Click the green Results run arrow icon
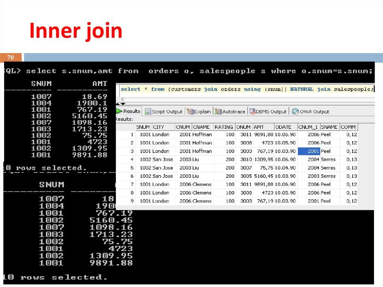383x287 pixels. point(119,111)
